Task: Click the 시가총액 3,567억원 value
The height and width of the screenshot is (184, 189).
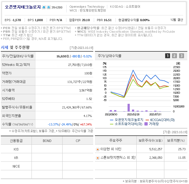Action: [x=86, y=90]
